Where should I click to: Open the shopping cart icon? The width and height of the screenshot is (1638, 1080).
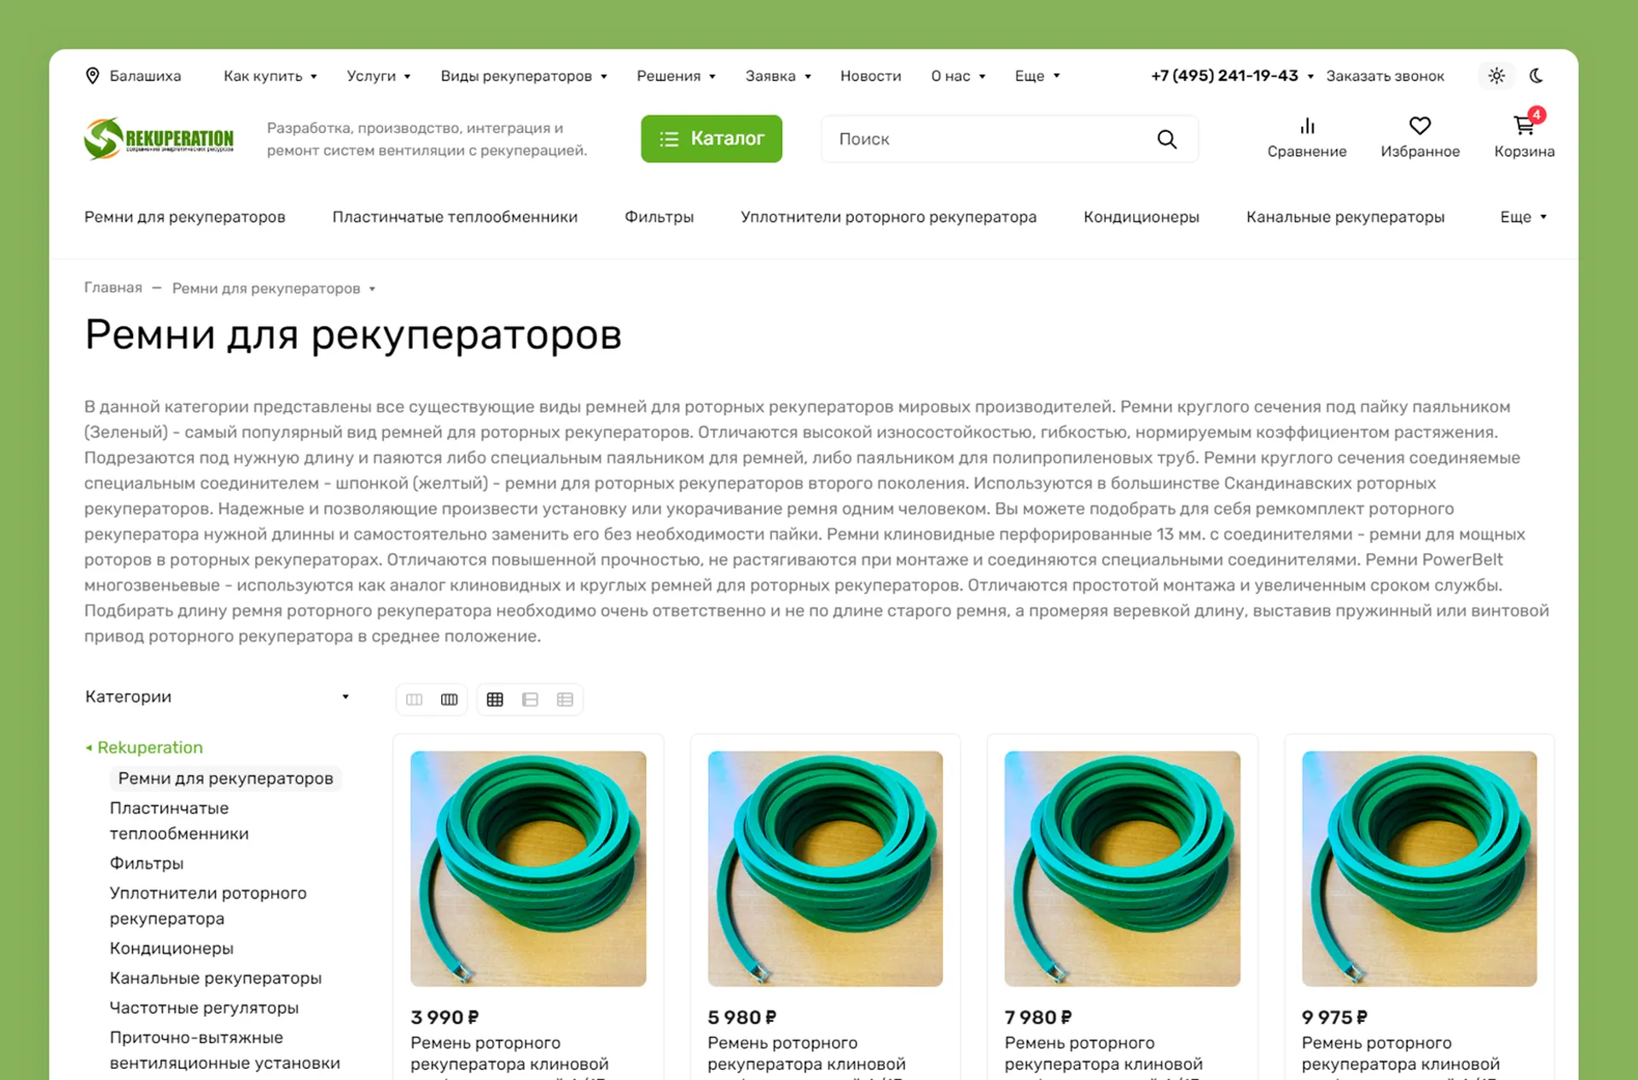click(x=1524, y=126)
